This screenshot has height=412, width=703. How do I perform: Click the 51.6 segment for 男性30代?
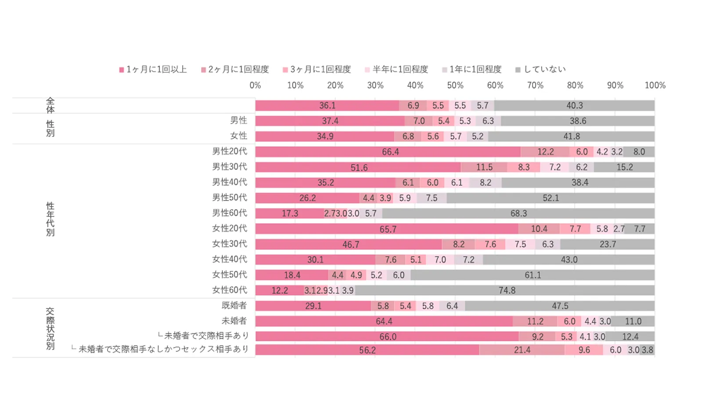pyautogui.click(x=358, y=167)
